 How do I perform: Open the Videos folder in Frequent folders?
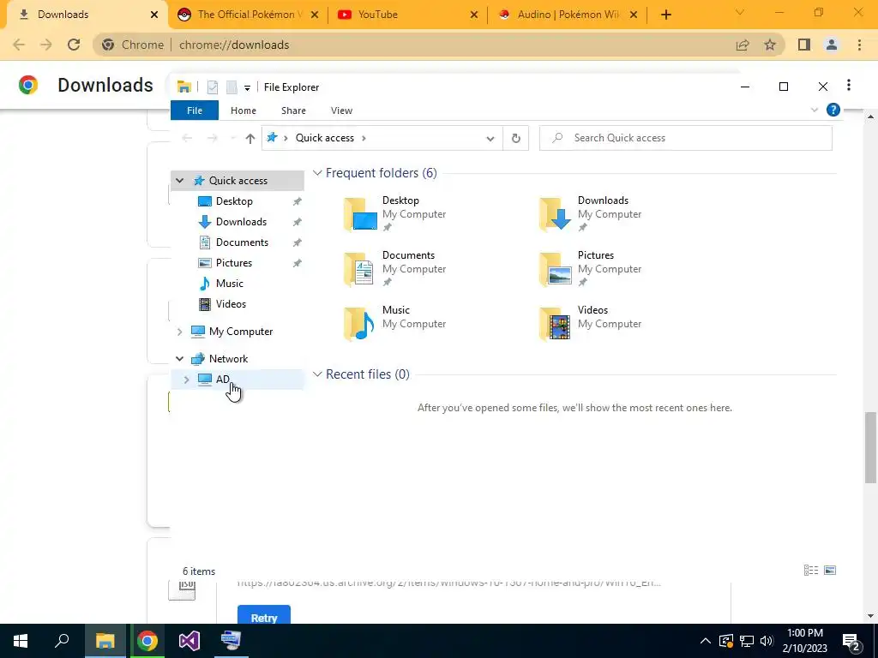tap(591, 323)
